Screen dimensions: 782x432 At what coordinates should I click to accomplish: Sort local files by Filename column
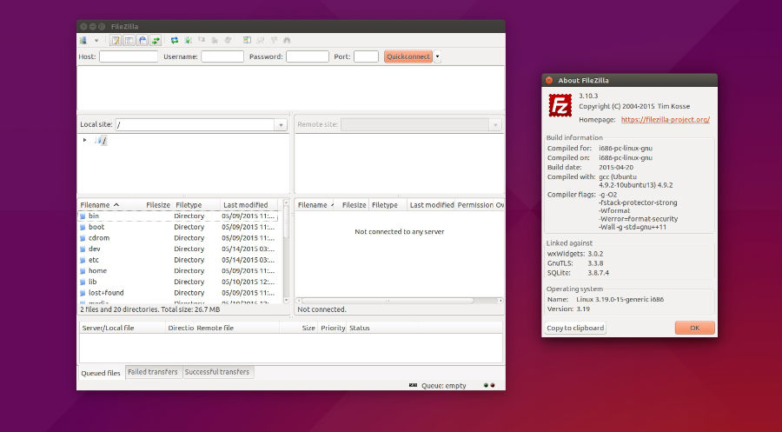110,205
